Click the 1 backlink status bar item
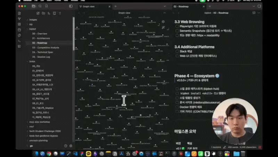The image size is (278, 157). click(x=216, y=147)
